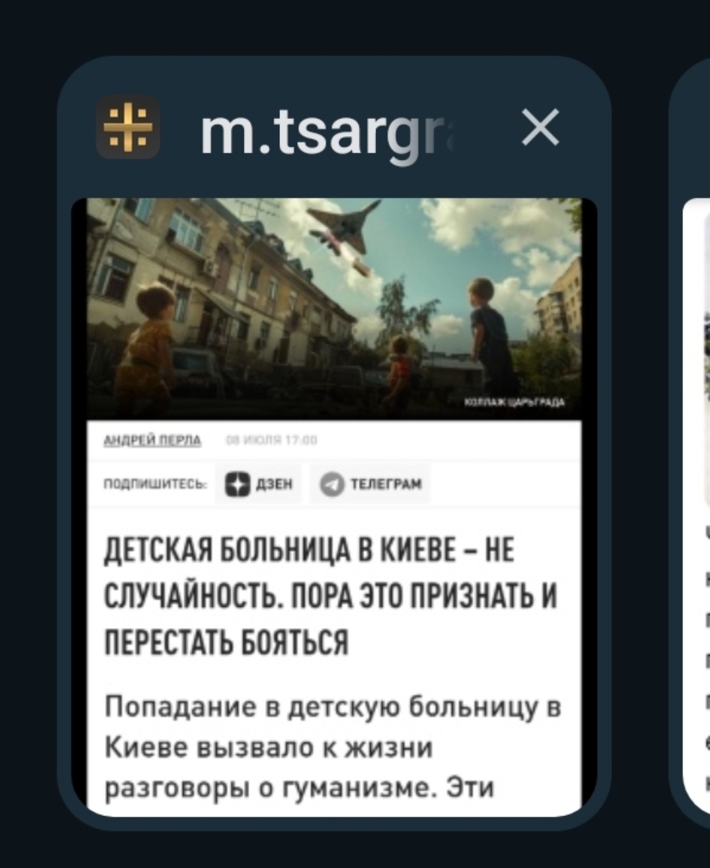The width and height of the screenshot is (710, 868).
Task: Subscribe via the Дзен button
Action: [258, 484]
